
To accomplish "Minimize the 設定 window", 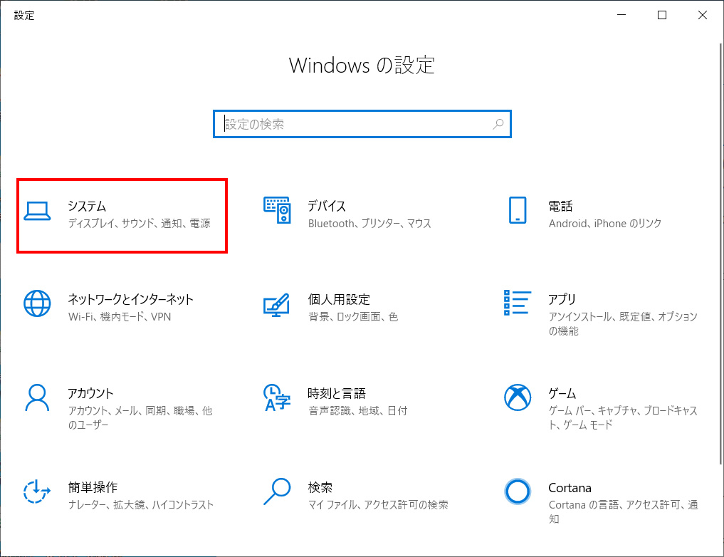I will (621, 15).
